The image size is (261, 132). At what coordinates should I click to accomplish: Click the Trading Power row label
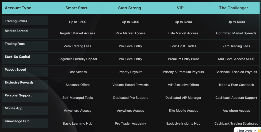16,21
